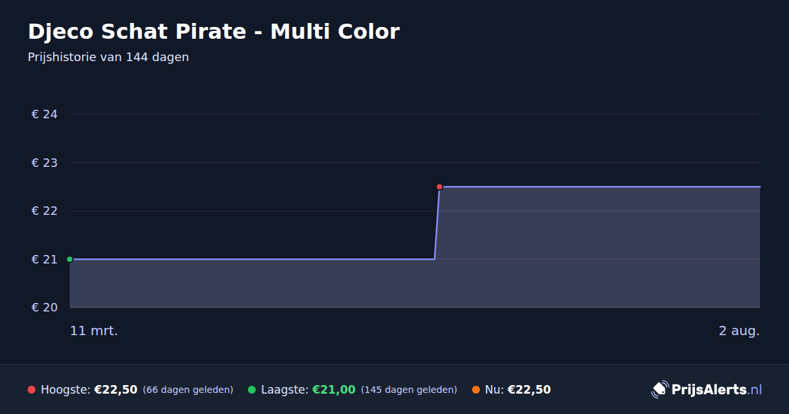This screenshot has height=414, width=789.
Task: Click the Prijshistorie van 144 dagen subtitle
Action: [x=108, y=57]
